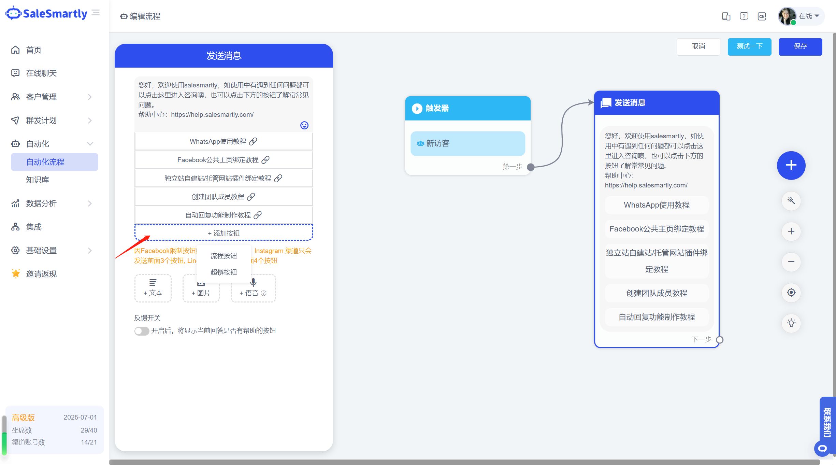Screen dimensions: 836x465
Task: Click the device preview icon in header
Action: tap(726, 16)
